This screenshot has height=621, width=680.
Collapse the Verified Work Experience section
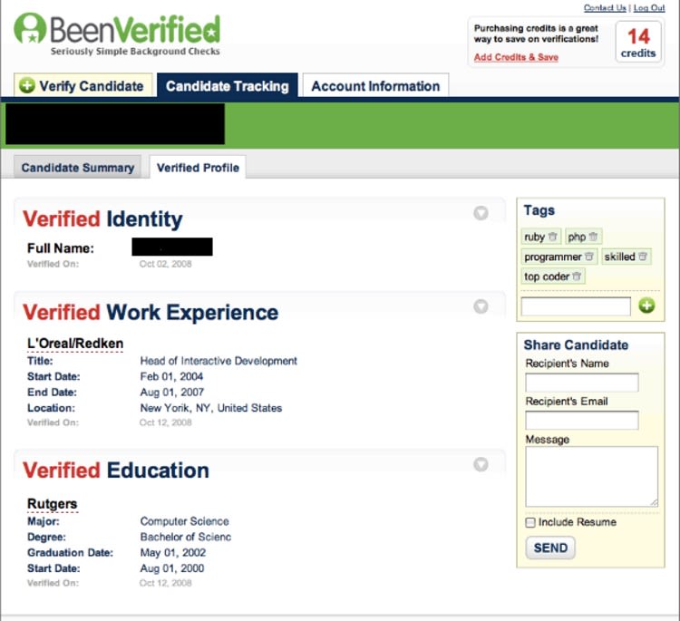click(481, 306)
